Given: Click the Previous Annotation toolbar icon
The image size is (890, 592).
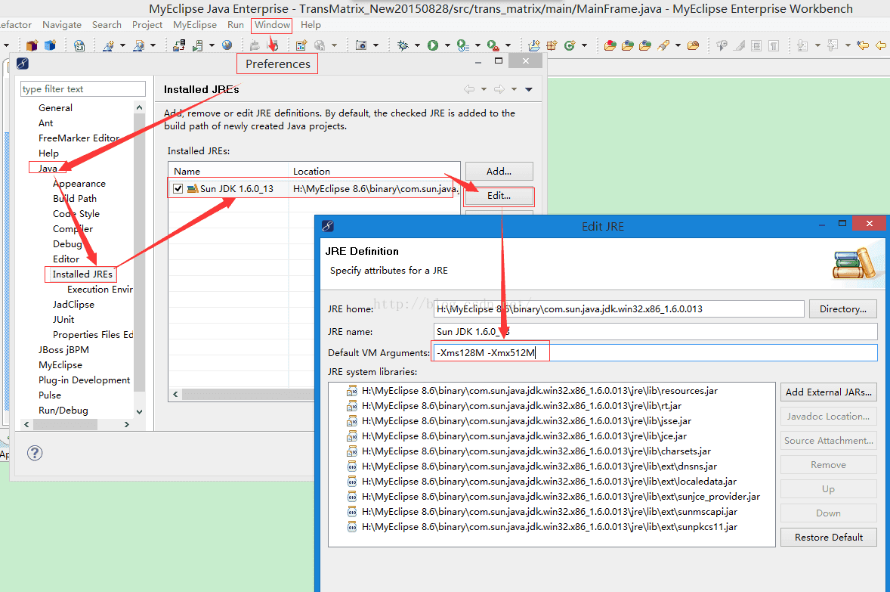Looking at the screenshot, I should click(x=833, y=45).
